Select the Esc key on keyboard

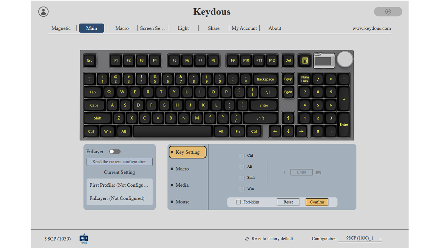(90, 60)
